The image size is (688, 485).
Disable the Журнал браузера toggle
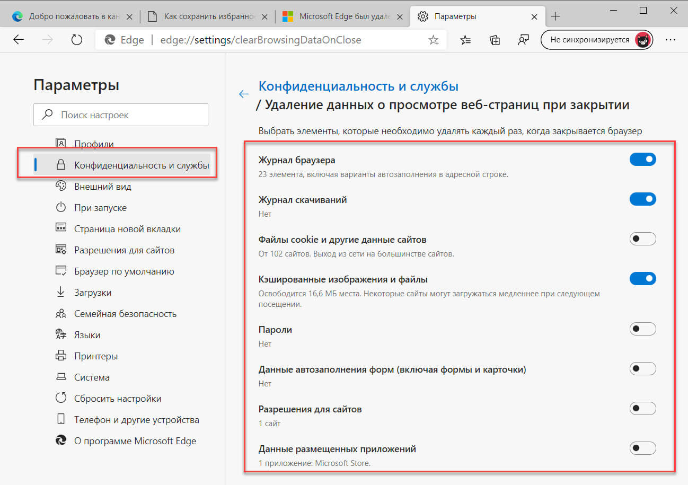(x=642, y=160)
